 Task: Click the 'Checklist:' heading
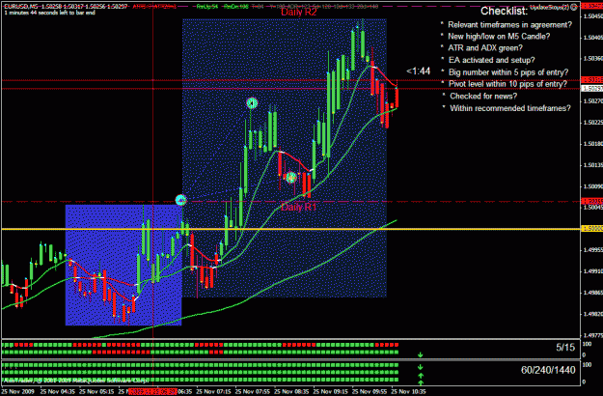[x=504, y=12]
